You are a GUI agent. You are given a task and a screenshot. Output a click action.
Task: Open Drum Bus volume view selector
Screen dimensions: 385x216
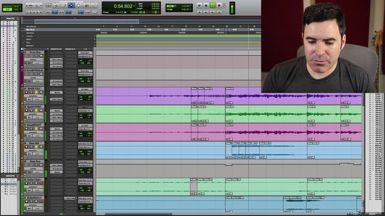[34, 59]
